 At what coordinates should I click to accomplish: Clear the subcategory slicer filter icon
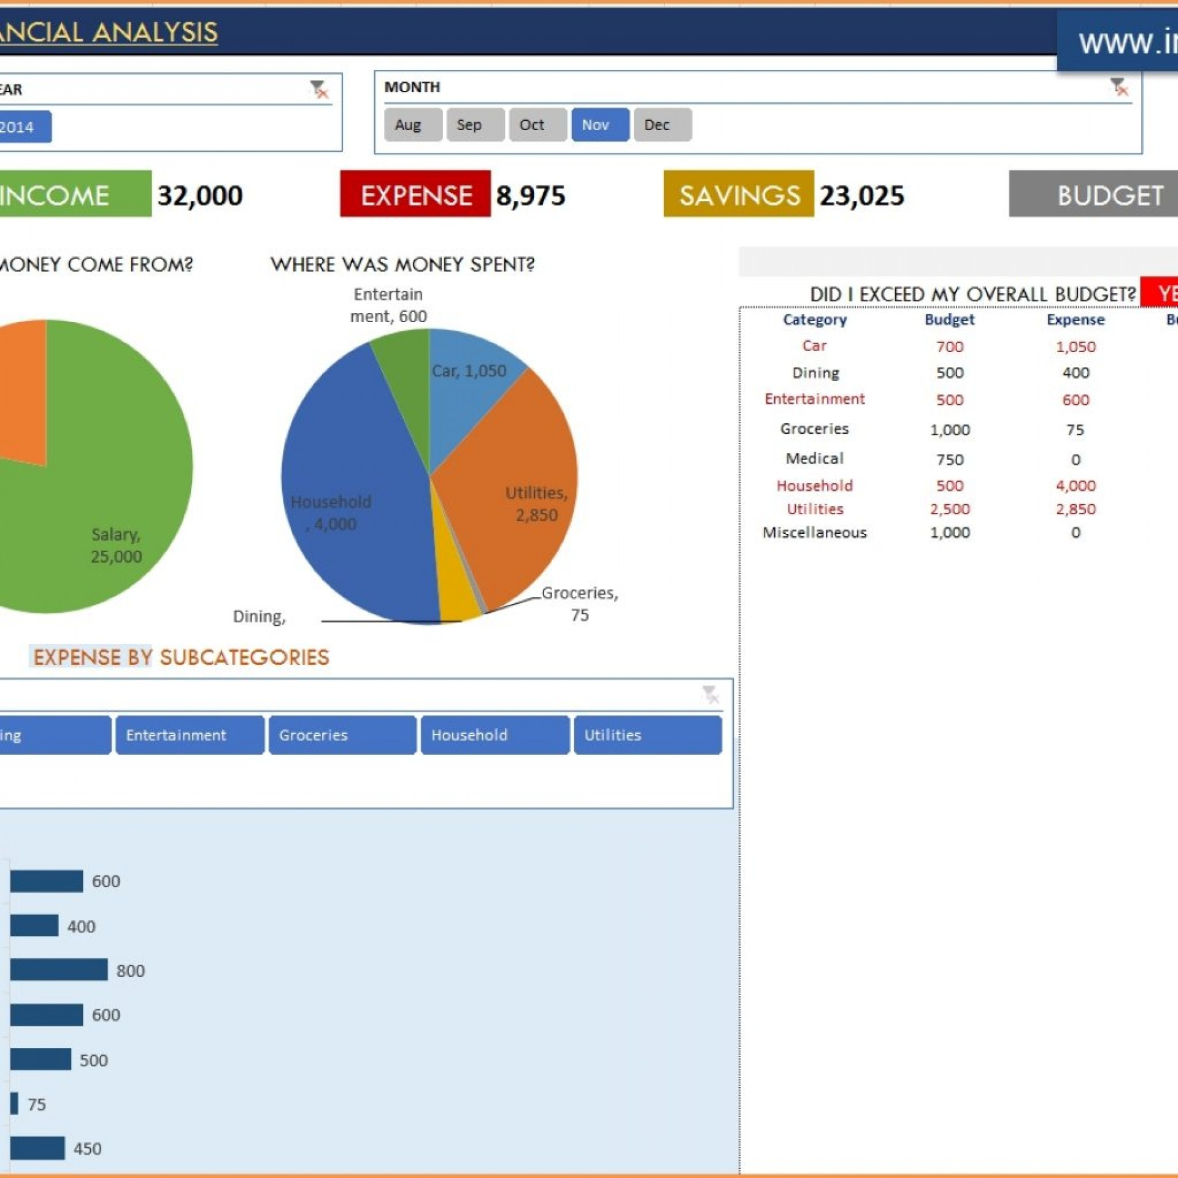[710, 695]
